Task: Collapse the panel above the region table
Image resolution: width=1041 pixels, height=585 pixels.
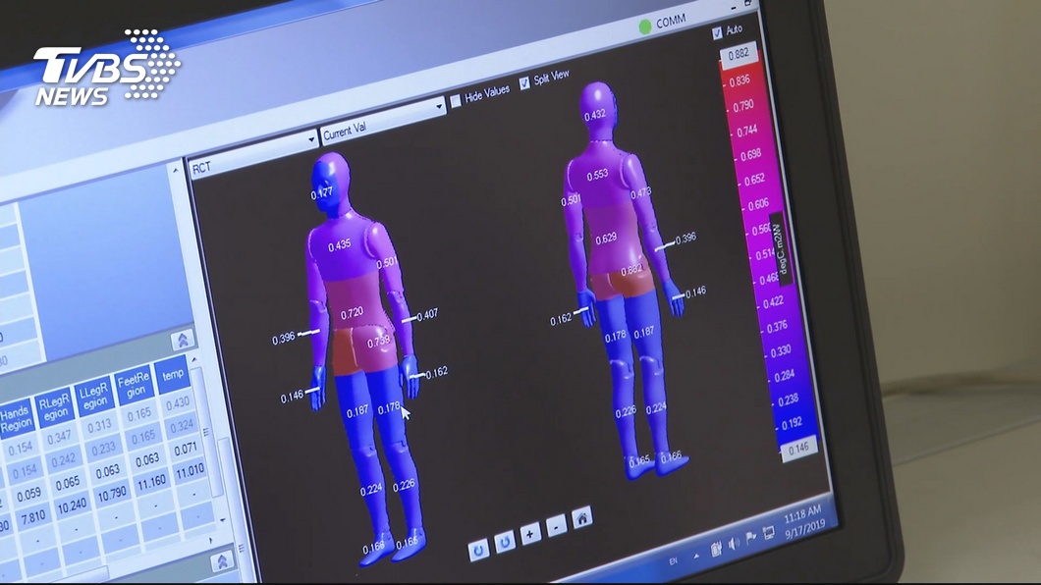Action: click(183, 341)
